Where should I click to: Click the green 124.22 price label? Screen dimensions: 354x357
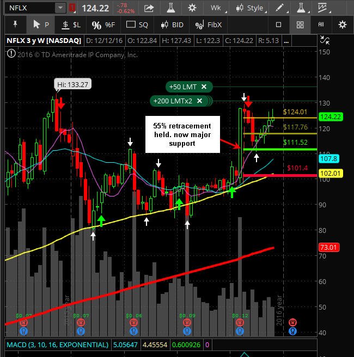pos(330,117)
